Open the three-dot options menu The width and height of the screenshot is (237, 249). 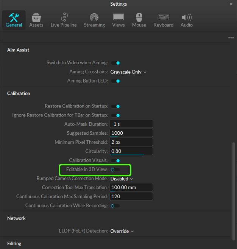click(x=231, y=38)
